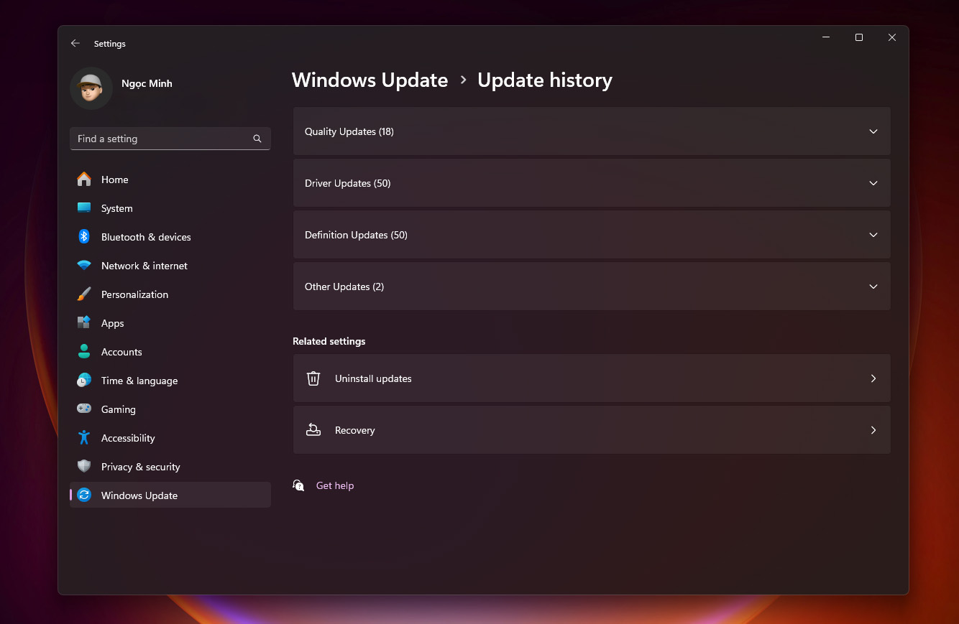The image size is (959, 624).
Task: Click the Network wifi icon
Action: click(x=84, y=265)
